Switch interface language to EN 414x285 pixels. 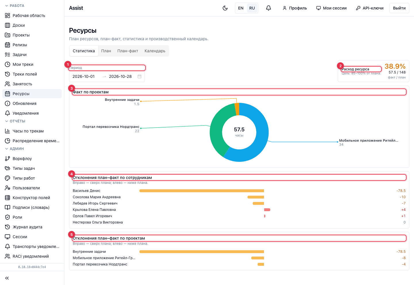pos(241,8)
